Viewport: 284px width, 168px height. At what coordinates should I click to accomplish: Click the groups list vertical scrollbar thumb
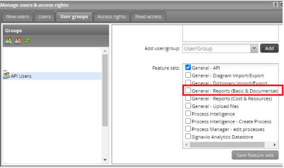(x=105, y=90)
